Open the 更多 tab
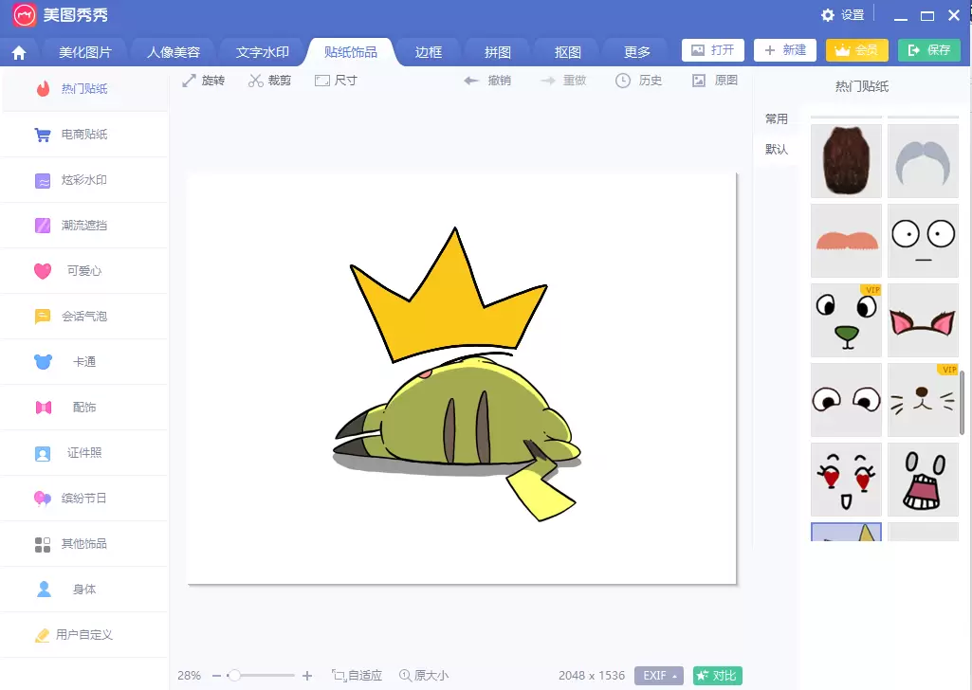 pyautogui.click(x=637, y=53)
